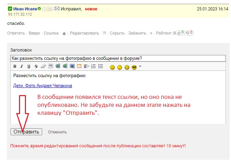Click the Отправить button
This screenshot has height=166, width=231.
point(26,132)
